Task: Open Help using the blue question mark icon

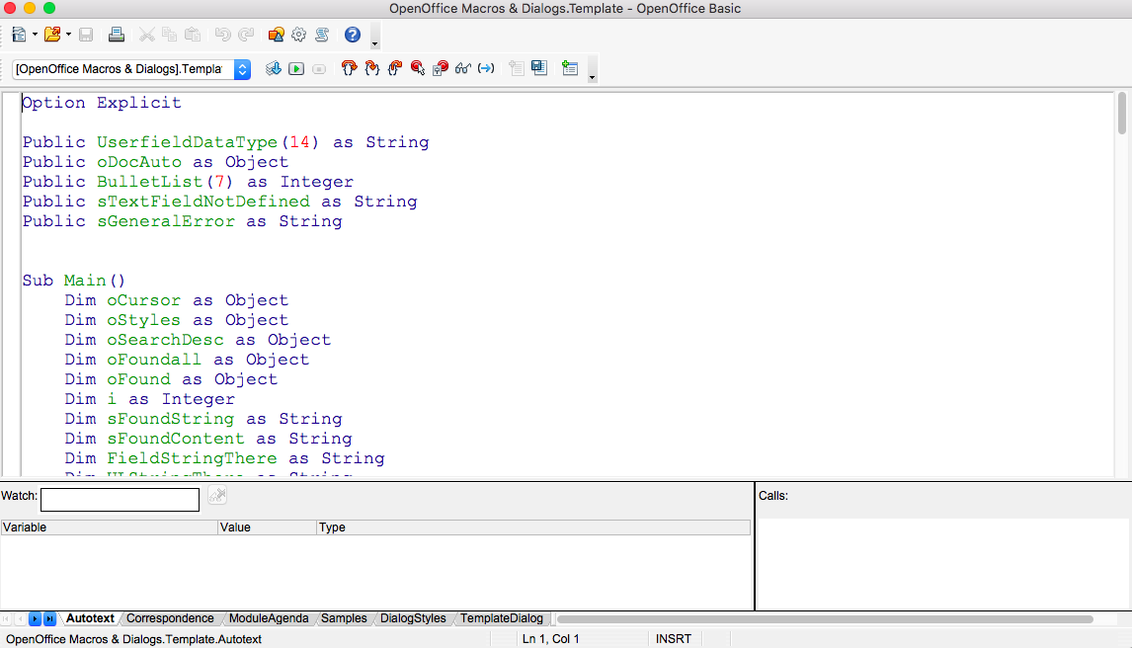Action: [353, 35]
